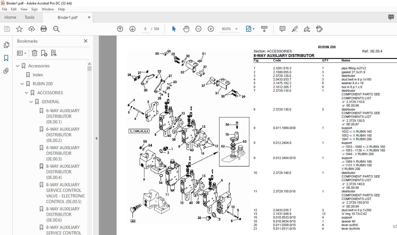Click the drawing label 9_11688_35_0_0
Viewport: 397px width, 235px height.
[139, 131]
